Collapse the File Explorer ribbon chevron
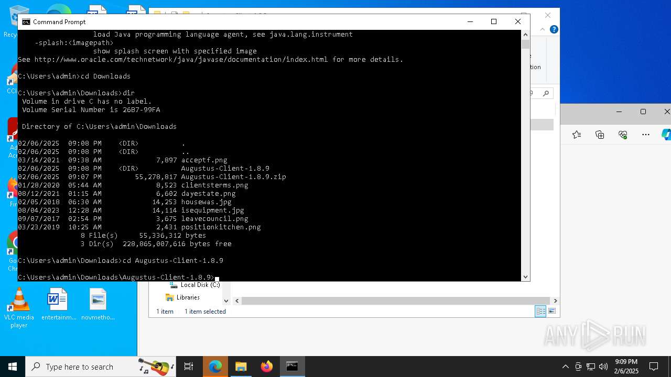This screenshot has height=377, width=671. click(542, 29)
